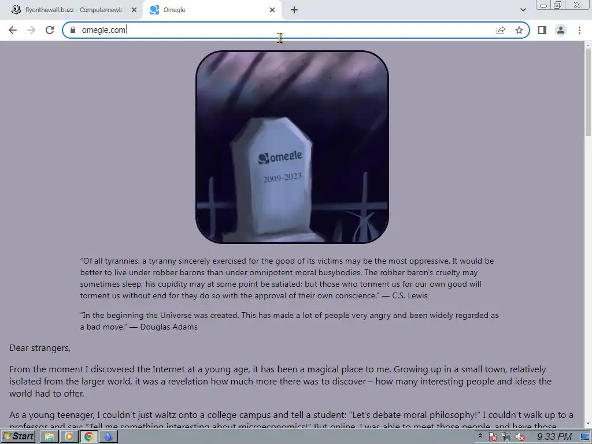Open the browser side panel
The width and height of the screenshot is (592, 444).
coord(542,30)
